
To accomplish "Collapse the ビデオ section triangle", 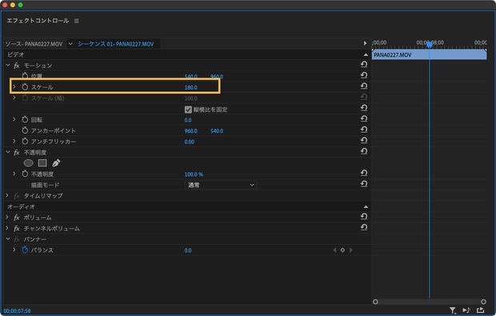I will [366, 54].
